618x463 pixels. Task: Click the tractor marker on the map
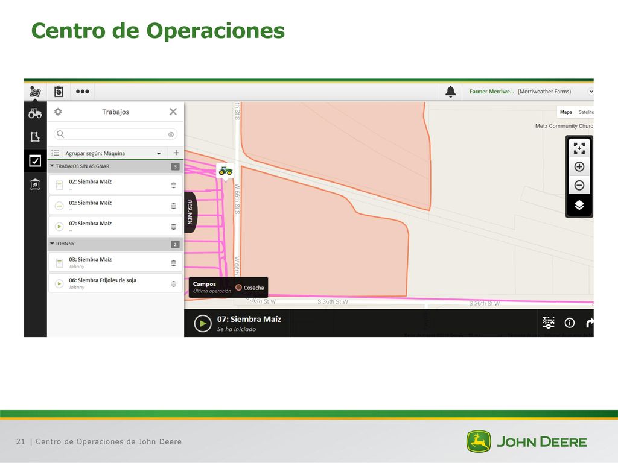tap(226, 171)
